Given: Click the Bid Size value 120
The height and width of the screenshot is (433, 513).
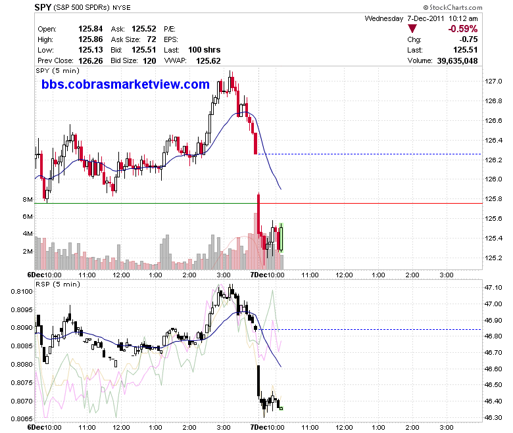Looking at the screenshot, I should pos(149,61).
